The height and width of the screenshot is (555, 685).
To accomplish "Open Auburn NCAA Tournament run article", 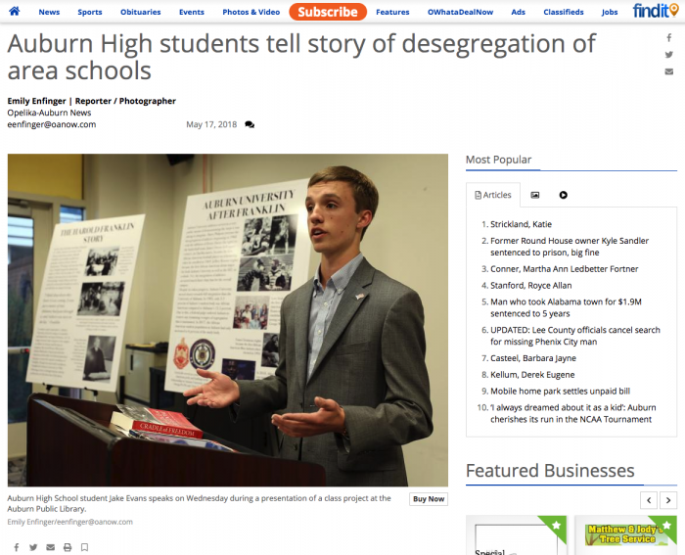I will (572, 413).
